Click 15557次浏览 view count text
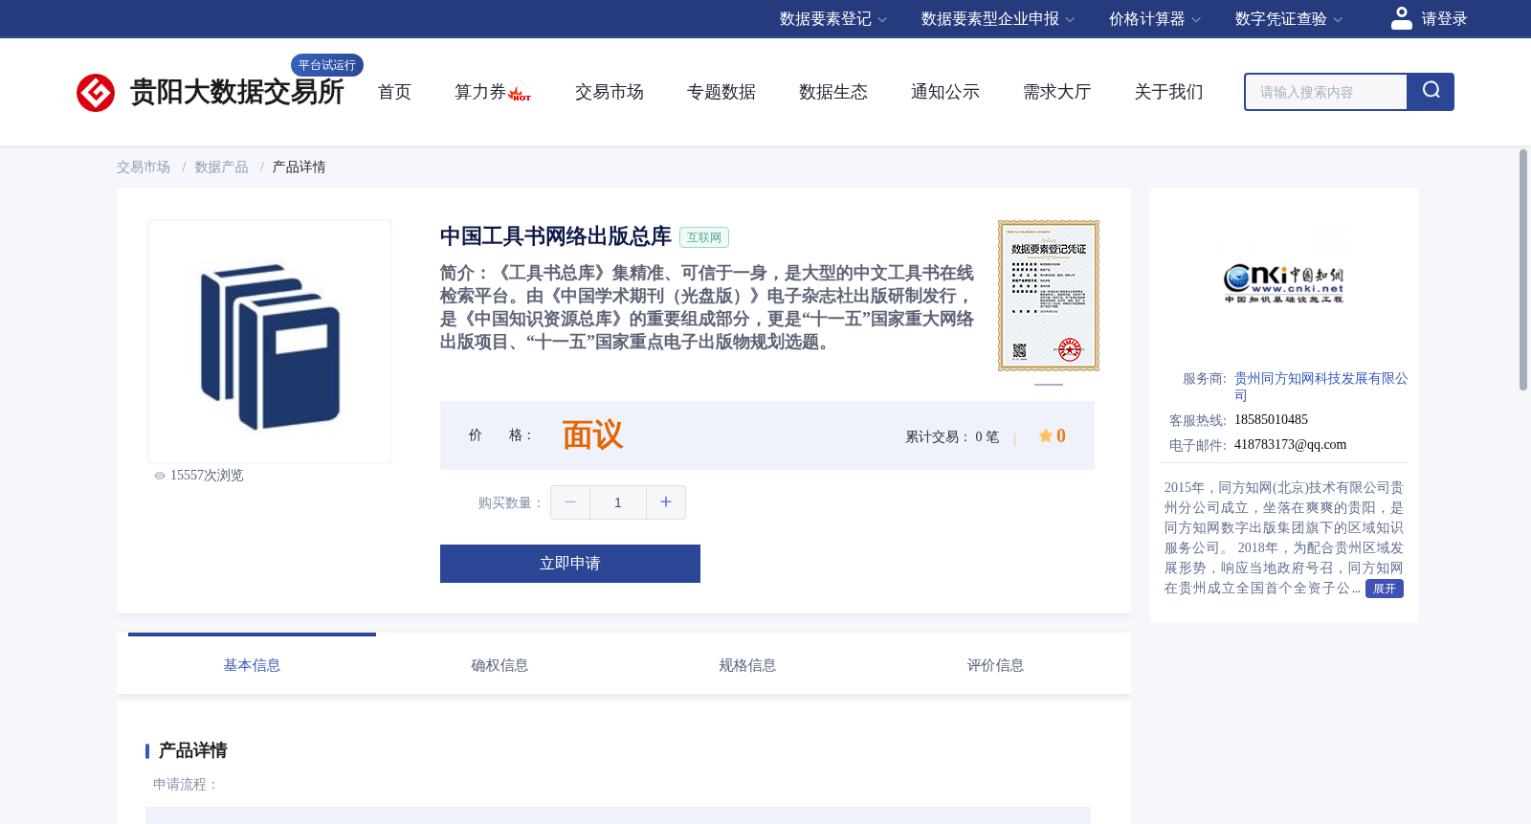This screenshot has height=824, width=1531. coord(207,476)
